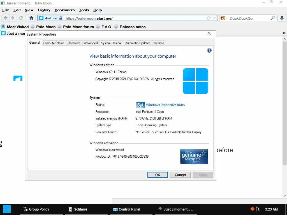
Task: Open the Windows Experience Index link
Action: (165, 105)
